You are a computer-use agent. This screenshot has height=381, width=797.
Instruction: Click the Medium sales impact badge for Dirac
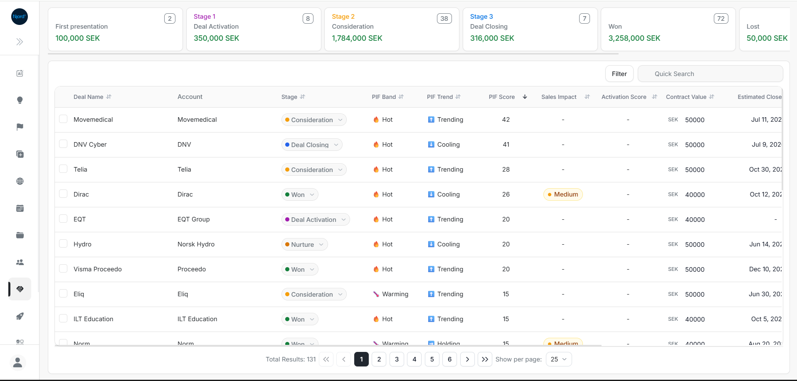coord(563,194)
